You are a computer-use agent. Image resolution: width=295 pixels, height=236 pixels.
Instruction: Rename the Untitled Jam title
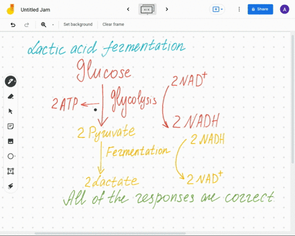click(x=35, y=10)
